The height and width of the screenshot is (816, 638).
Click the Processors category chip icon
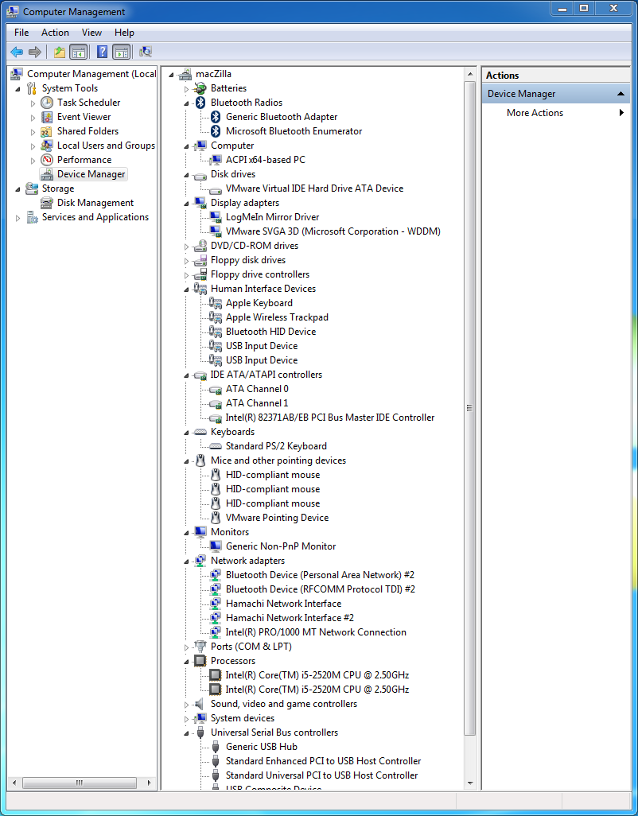[x=200, y=661]
